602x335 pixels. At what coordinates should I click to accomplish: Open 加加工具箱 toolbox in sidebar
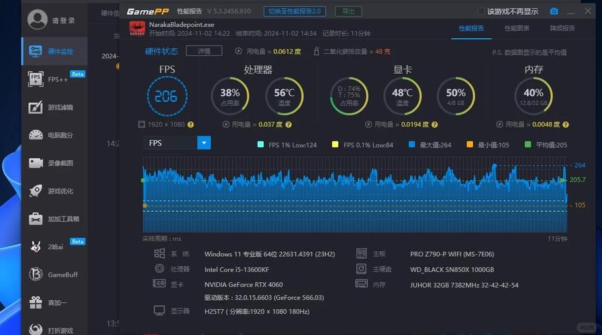pos(54,219)
